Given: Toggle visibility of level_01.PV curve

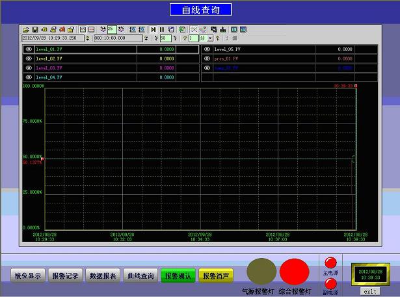Looking at the screenshot, I should 29,49.
